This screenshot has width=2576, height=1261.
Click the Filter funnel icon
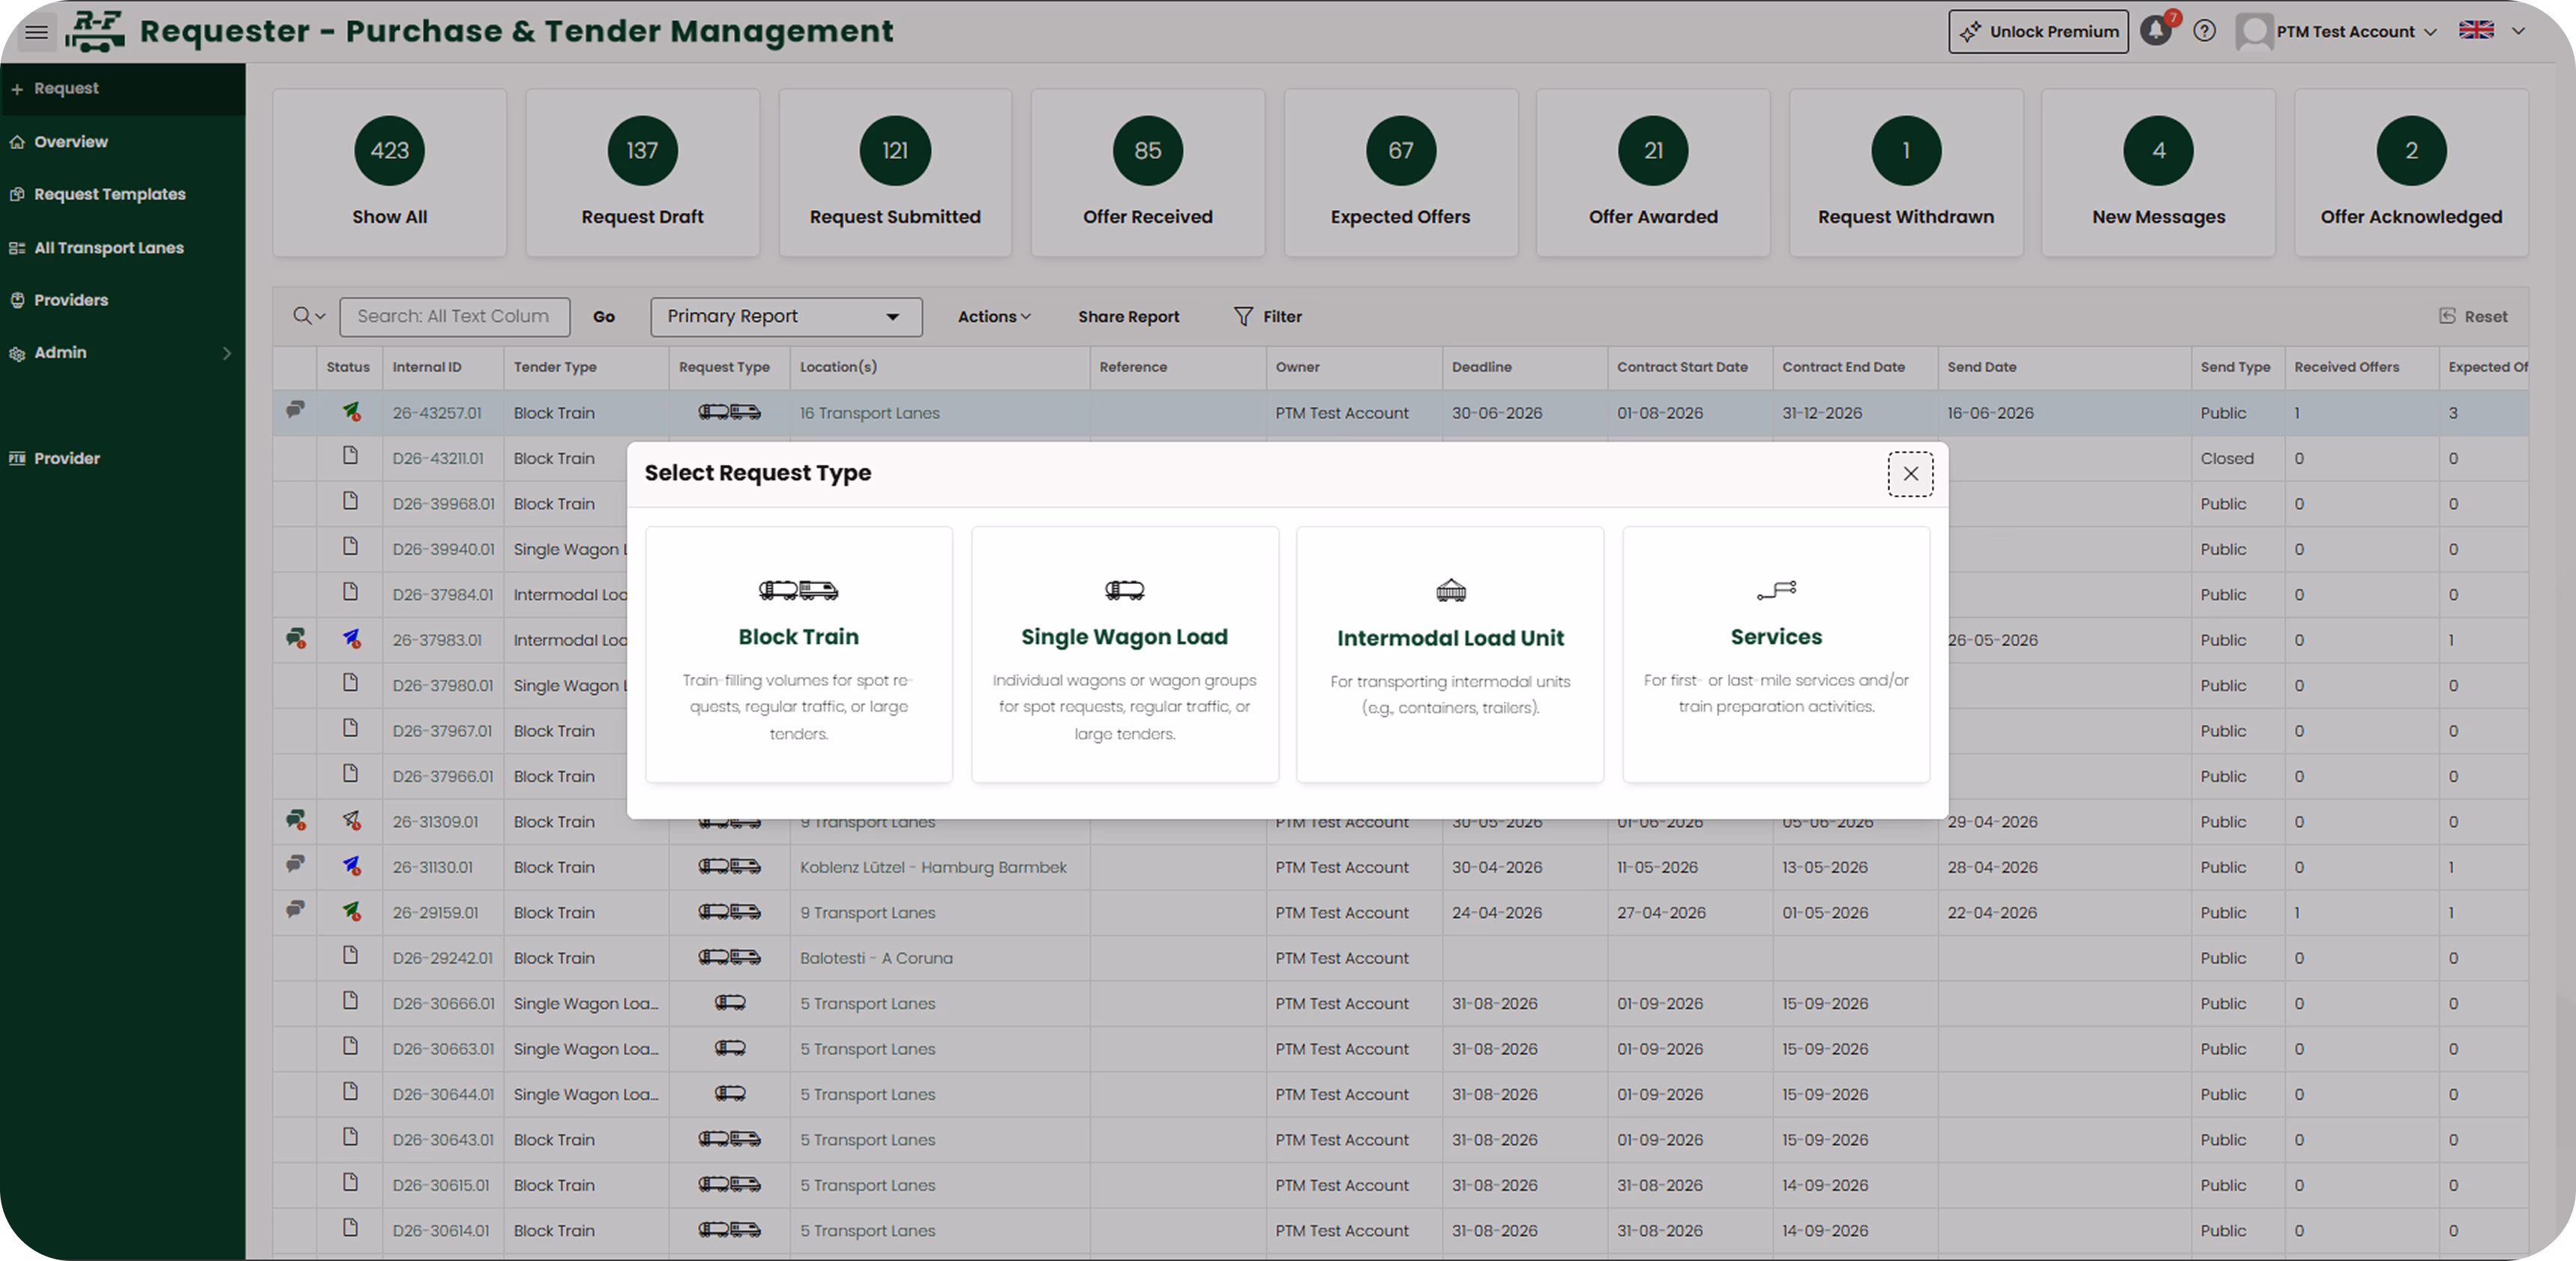[1243, 316]
